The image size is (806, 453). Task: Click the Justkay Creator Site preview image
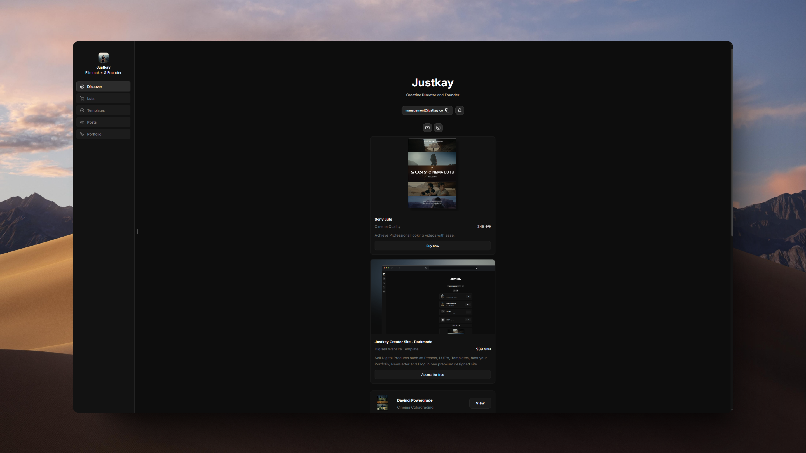pyautogui.click(x=432, y=297)
